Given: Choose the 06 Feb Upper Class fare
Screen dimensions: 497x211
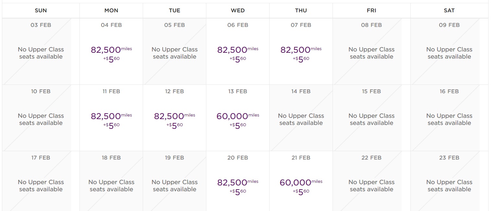Looking at the screenshot, I should [x=238, y=54].
